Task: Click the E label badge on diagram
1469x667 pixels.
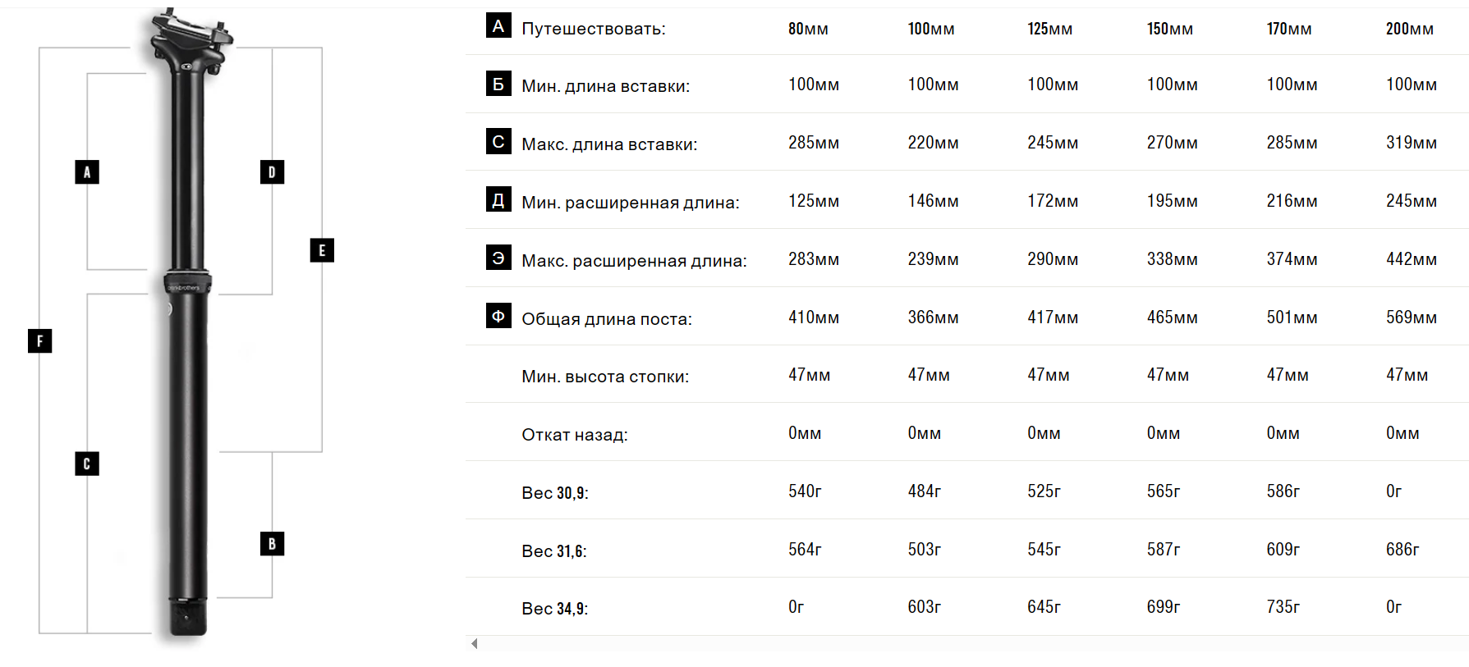Action: coord(322,250)
